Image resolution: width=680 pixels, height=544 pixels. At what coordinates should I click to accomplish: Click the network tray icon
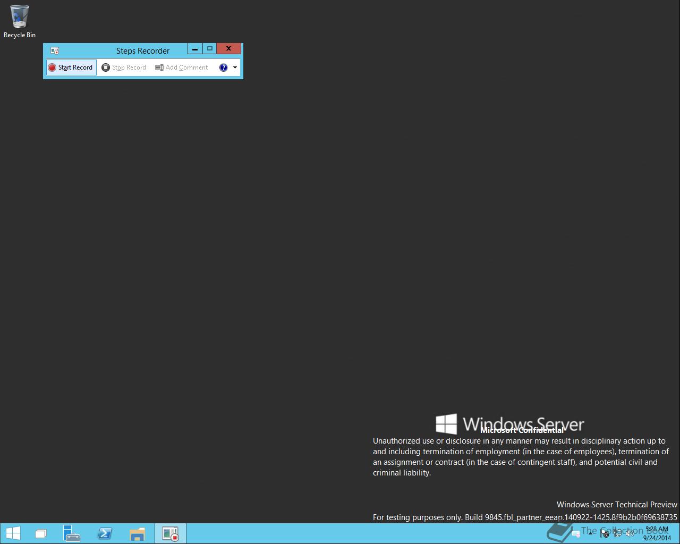[618, 533]
